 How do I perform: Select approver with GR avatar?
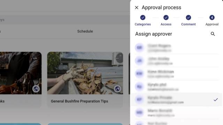(x=177, y=48)
